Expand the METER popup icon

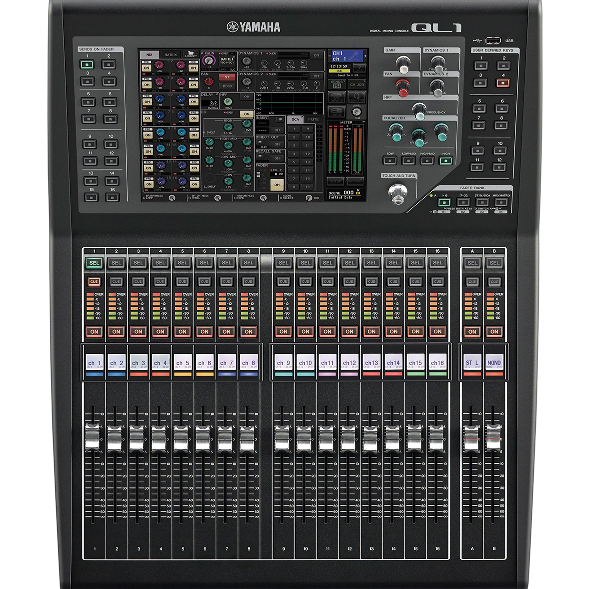pyautogui.click(x=363, y=121)
